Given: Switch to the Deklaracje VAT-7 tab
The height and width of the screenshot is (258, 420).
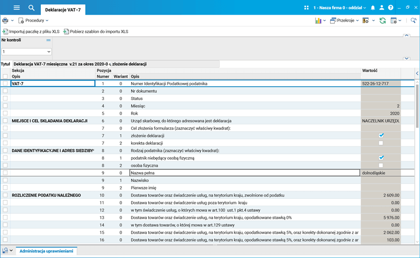Looking at the screenshot, I should tap(63, 10).
